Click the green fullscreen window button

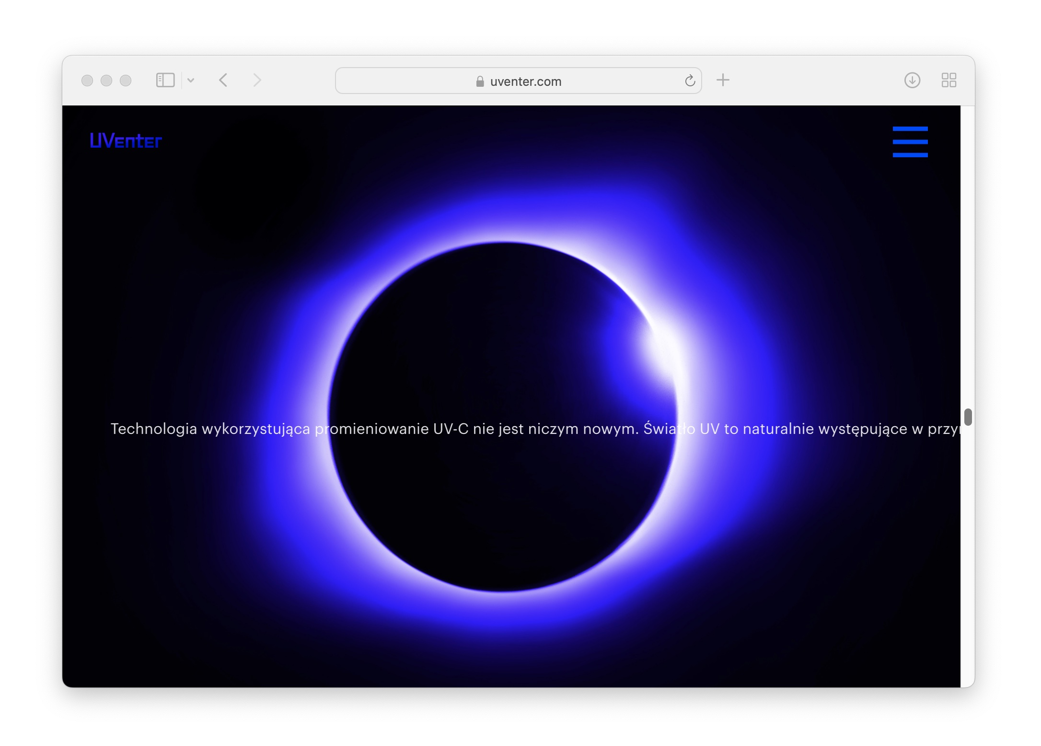[126, 81]
